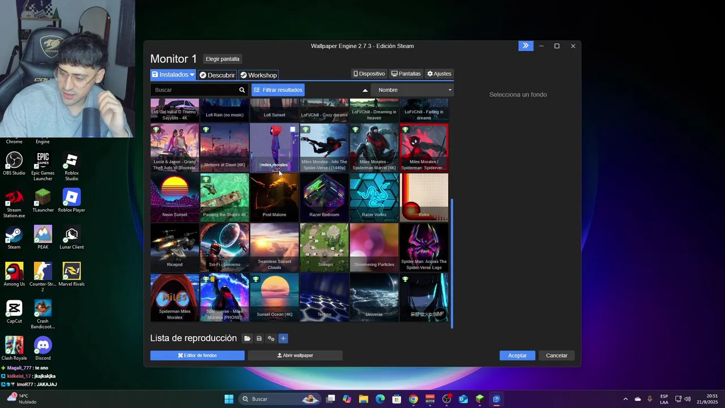
Task: Select Techno wallpaper thumbnail
Action: [x=324, y=297]
